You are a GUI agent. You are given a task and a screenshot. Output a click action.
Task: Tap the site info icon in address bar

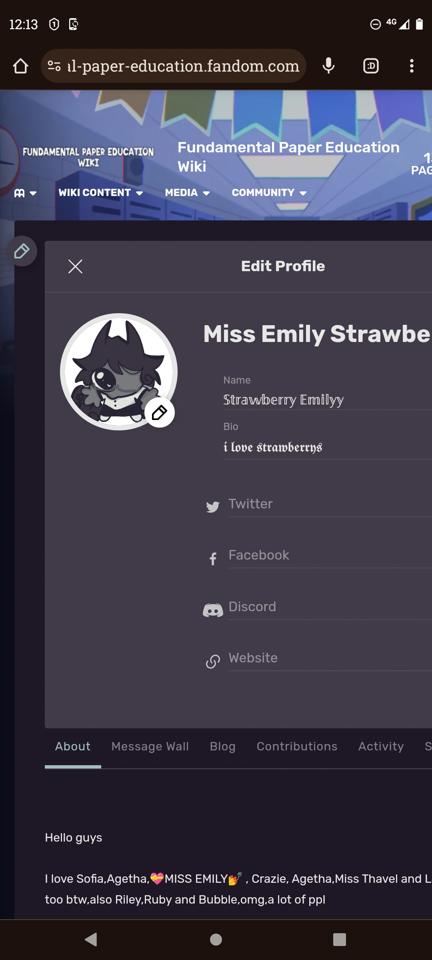tap(54, 66)
